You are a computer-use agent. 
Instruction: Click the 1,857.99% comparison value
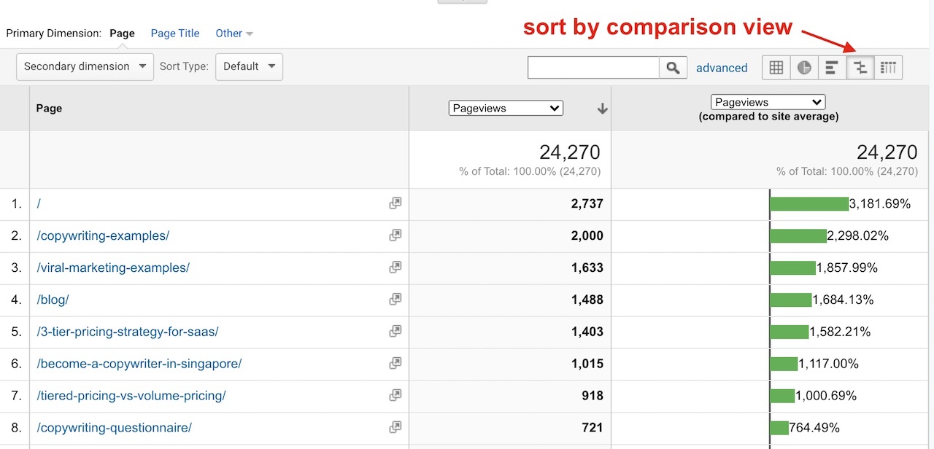click(x=846, y=268)
